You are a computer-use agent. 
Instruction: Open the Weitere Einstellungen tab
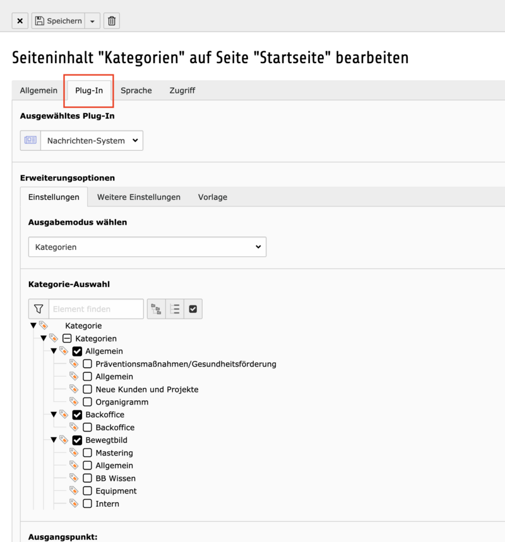pos(139,197)
